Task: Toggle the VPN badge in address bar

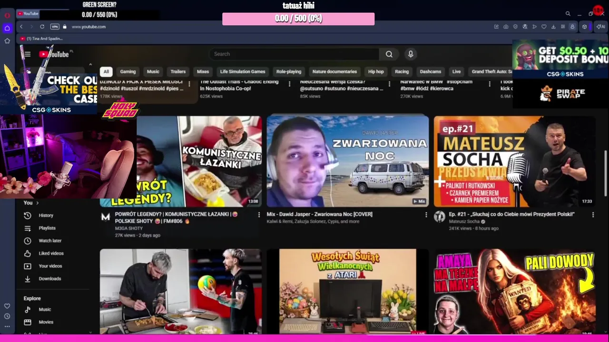Action: [x=55, y=27]
